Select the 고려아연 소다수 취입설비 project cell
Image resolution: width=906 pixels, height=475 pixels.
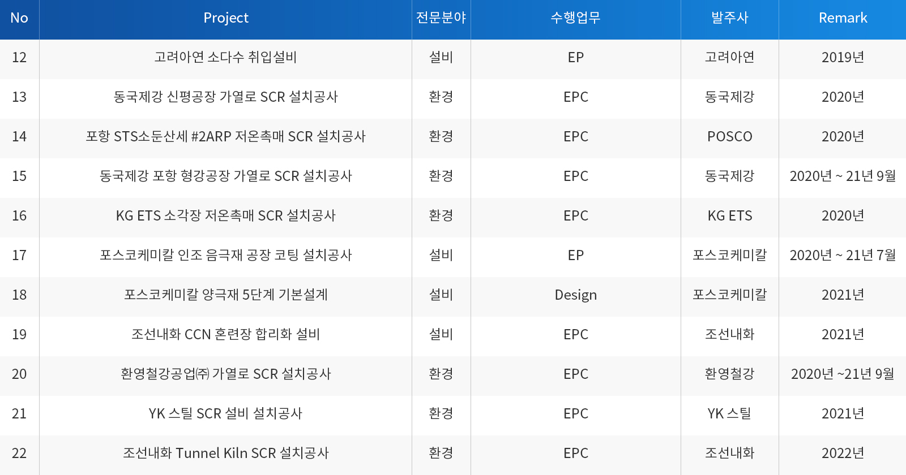(225, 57)
